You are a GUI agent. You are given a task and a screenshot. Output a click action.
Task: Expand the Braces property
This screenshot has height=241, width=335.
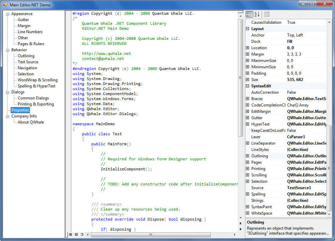click(x=248, y=98)
